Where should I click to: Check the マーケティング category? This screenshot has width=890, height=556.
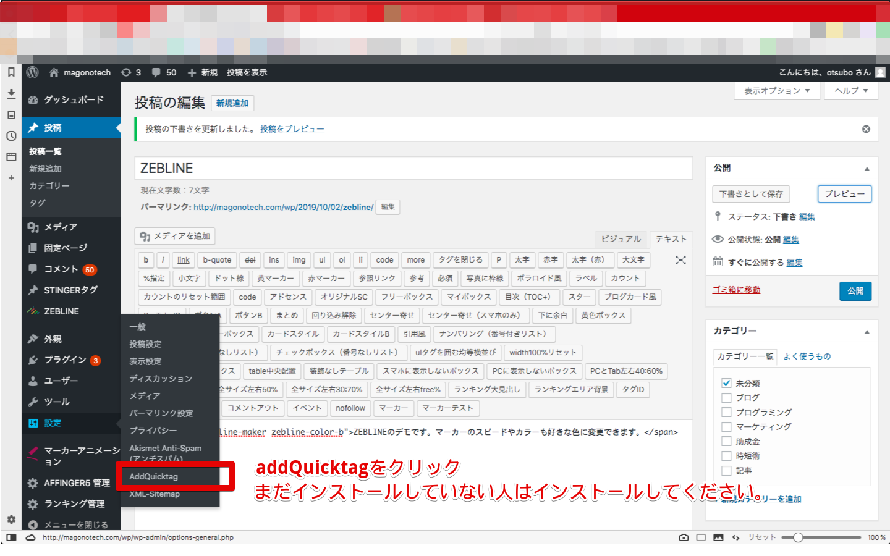pyautogui.click(x=726, y=426)
